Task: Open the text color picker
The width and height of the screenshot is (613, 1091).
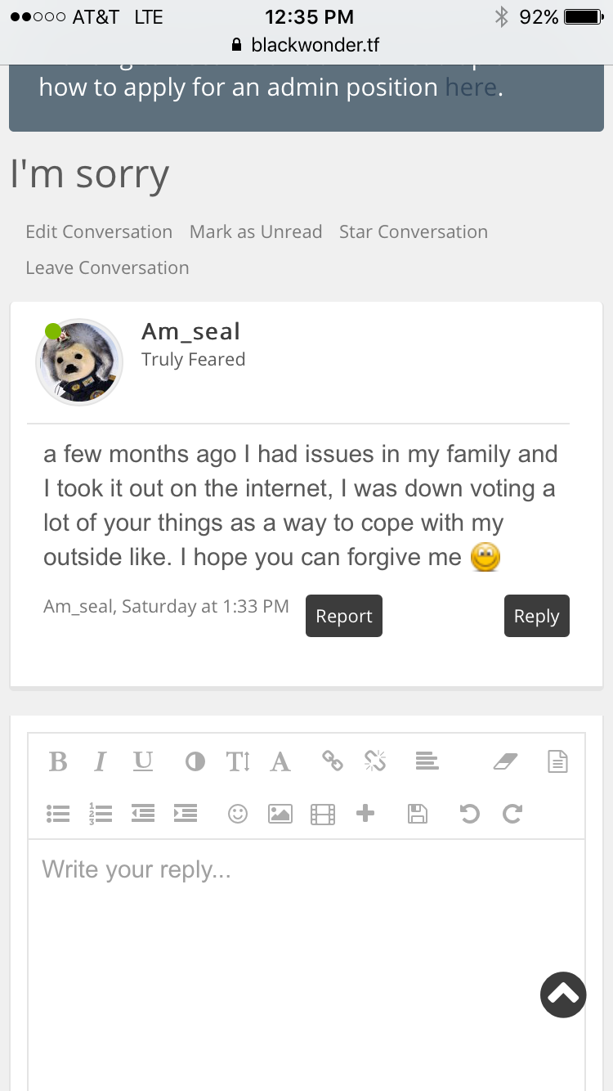Action: 195,762
